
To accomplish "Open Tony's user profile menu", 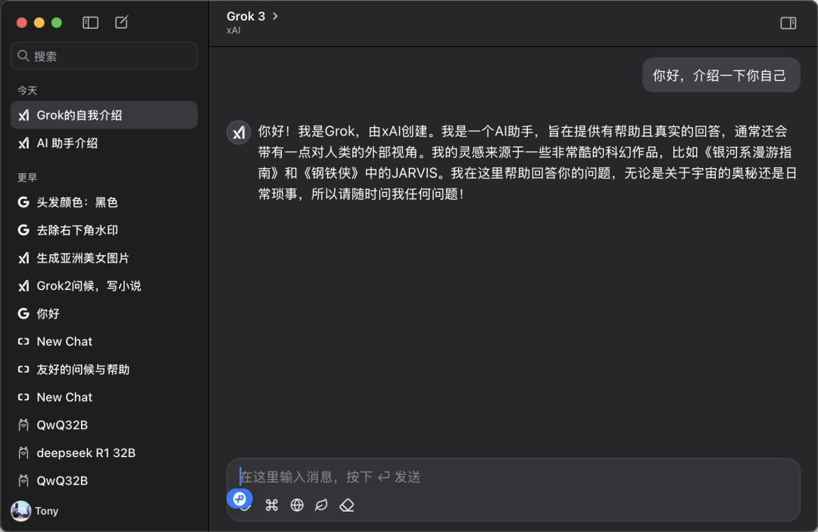I will coord(35,511).
